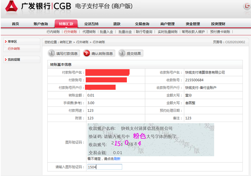Select the 转账汇款 menu tab
Viewport: 251px width, 176px height.
click(x=66, y=24)
